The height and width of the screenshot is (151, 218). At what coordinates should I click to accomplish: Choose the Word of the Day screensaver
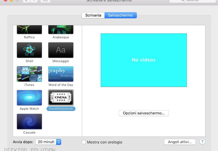(x=61, y=74)
